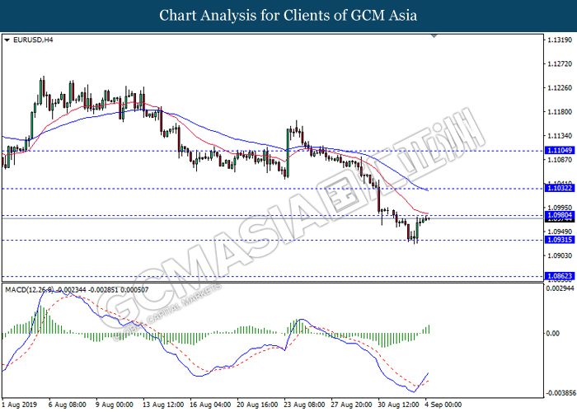The width and height of the screenshot is (577, 412).
Task: Select the 1.09315 price level label
Action: pos(559,240)
